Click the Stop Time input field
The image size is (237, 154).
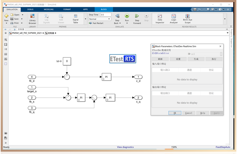click(x=105, y=15)
